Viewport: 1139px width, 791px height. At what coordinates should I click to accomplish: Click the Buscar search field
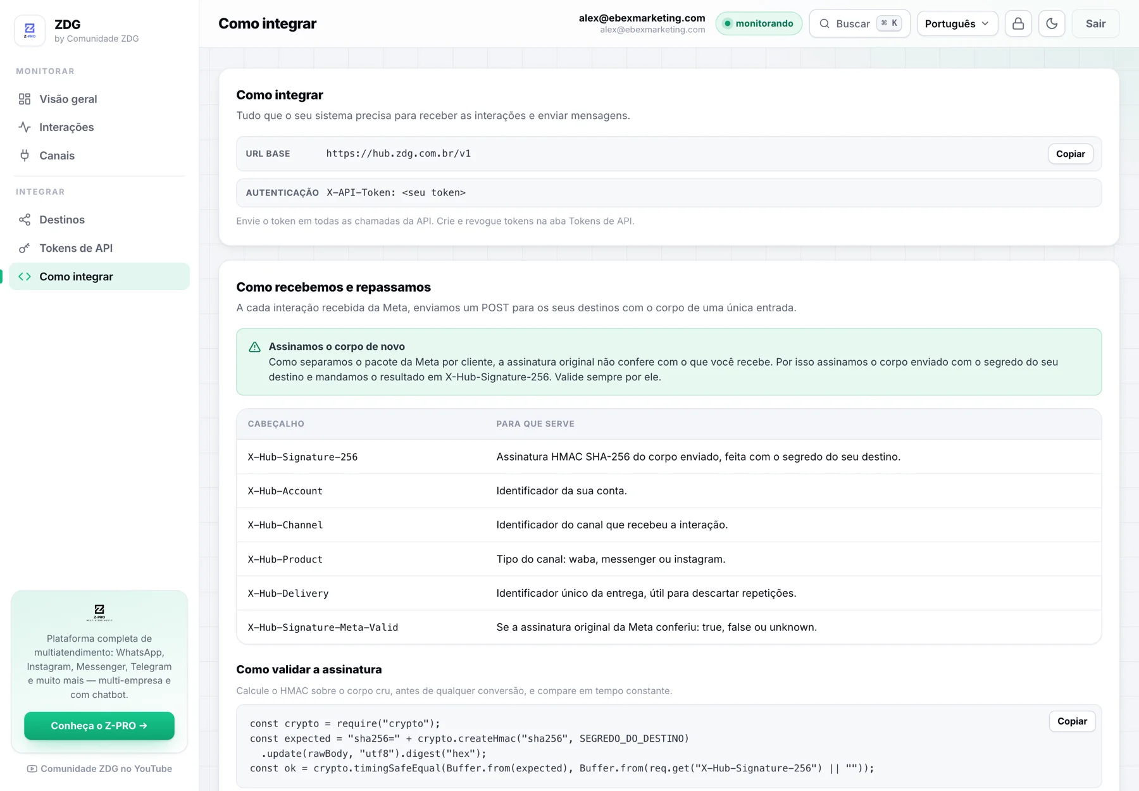pyautogui.click(x=859, y=23)
